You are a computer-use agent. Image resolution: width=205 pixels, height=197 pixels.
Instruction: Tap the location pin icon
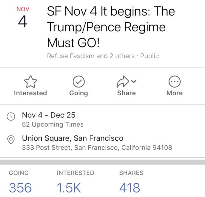11,139
